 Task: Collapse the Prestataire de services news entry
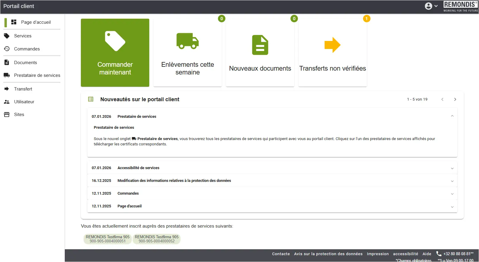pyautogui.click(x=452, y=116)
